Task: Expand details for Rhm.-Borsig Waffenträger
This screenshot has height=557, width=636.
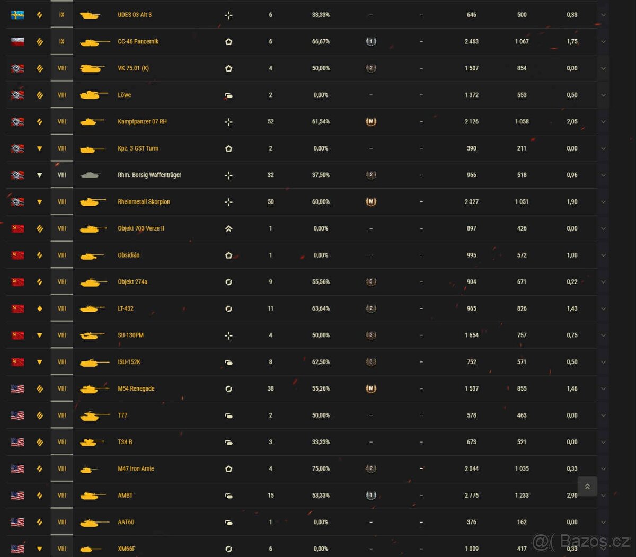Action: 603,175
